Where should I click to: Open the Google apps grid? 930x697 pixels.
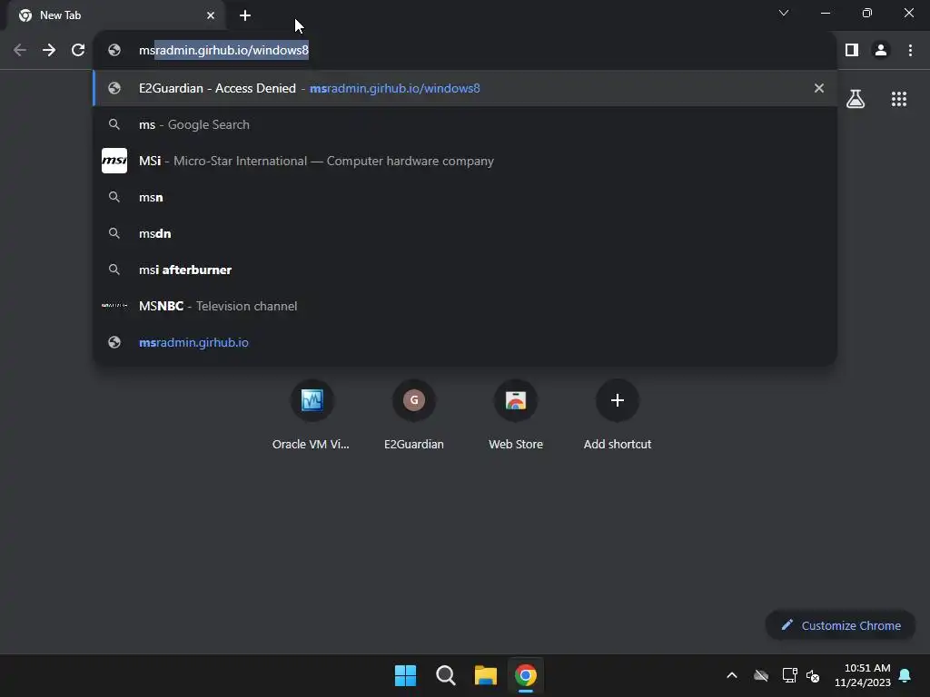(899, 99)
